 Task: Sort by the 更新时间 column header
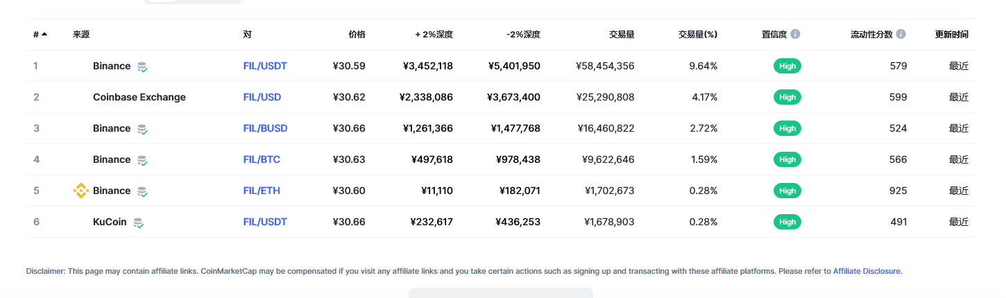[x=952, y=34]
